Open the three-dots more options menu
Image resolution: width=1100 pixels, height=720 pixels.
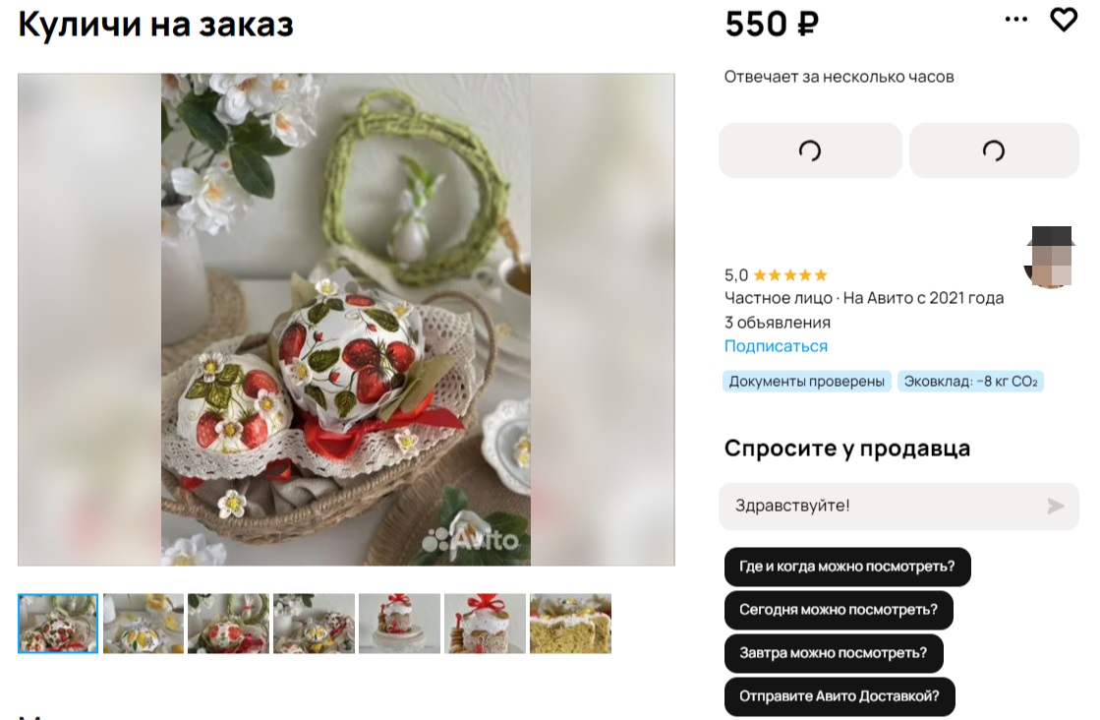tap(1015, 20)
